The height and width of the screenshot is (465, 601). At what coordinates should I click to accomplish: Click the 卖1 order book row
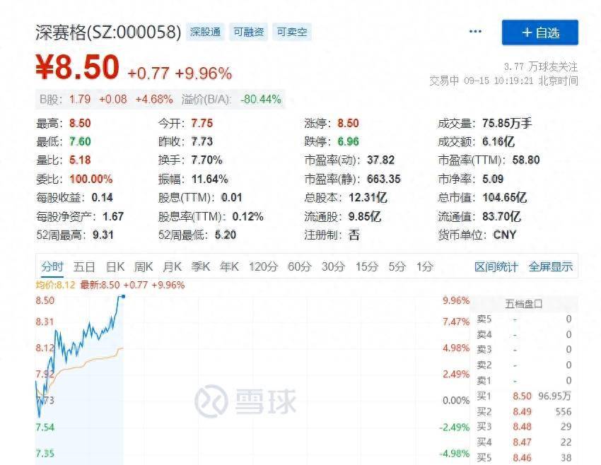coord(523,380)
